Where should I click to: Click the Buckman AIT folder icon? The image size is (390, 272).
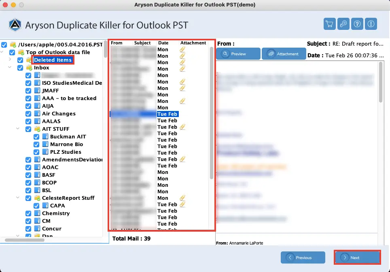point(45,136)
